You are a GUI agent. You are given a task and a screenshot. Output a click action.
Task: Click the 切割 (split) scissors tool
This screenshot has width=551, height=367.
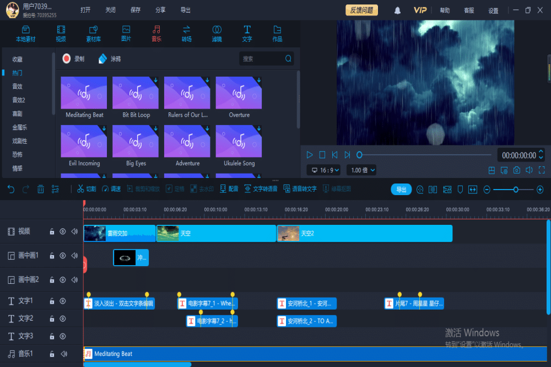pos(87,189)
